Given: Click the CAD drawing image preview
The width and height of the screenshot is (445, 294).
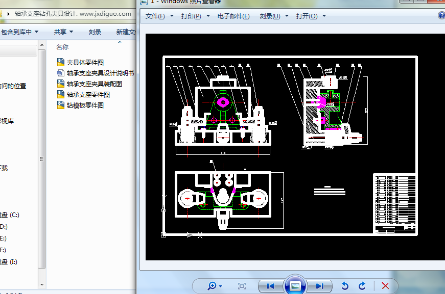Looking at the screenshot, I should pos(295,147).
